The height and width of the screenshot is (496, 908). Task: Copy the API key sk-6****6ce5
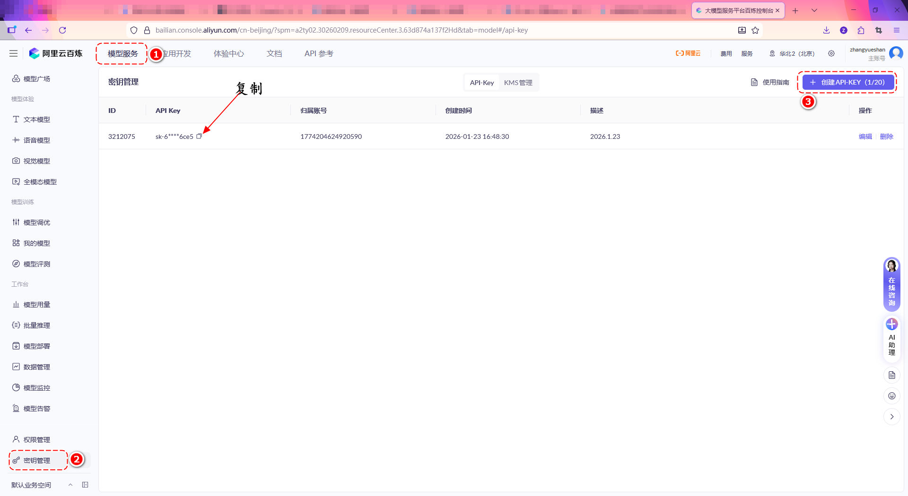pyautogui.click(x=199, y=137)
